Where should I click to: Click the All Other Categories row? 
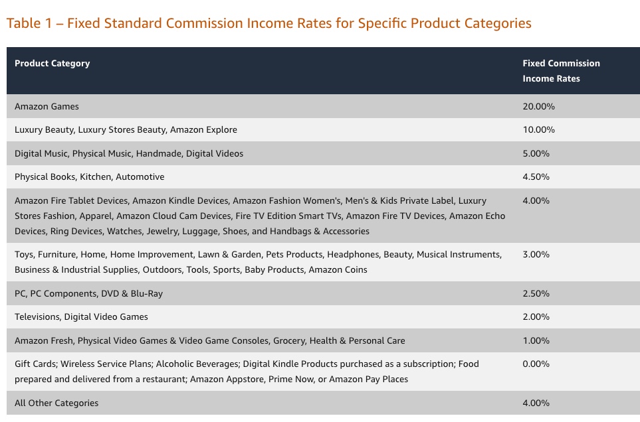tap(56, 403)
